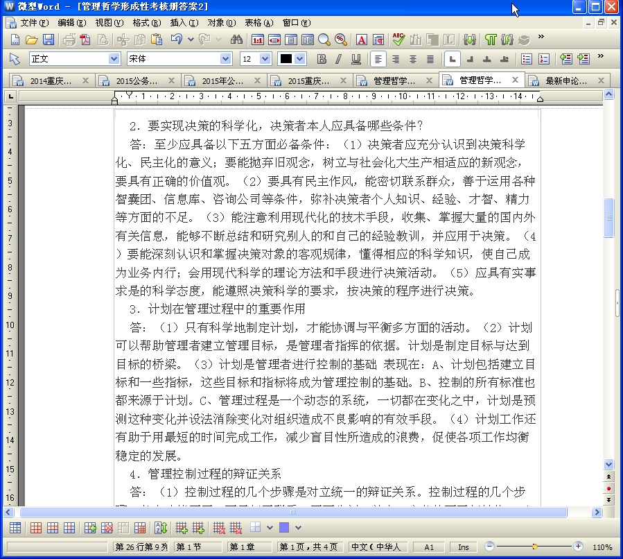Click the zoom slider handle
Viewport: 623px width, 559px height.
(535, 547)
